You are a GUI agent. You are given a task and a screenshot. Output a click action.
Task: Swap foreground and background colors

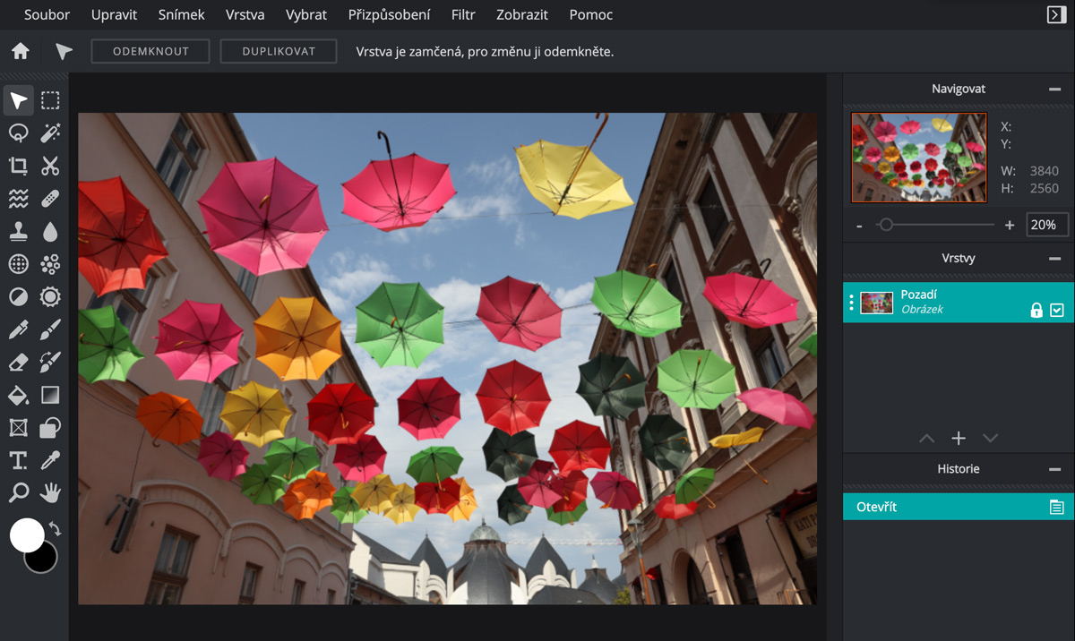click(x=55, y=529)
